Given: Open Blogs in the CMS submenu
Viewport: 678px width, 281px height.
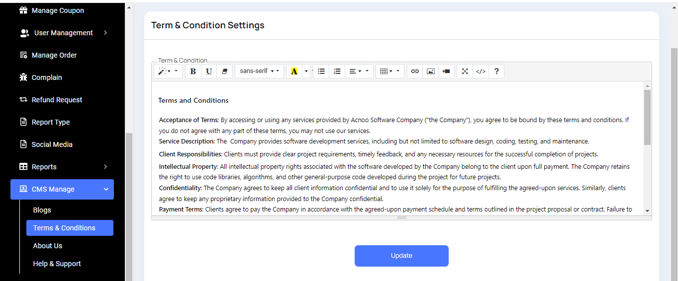Looking at the screenshot, I should pos(42,210).
